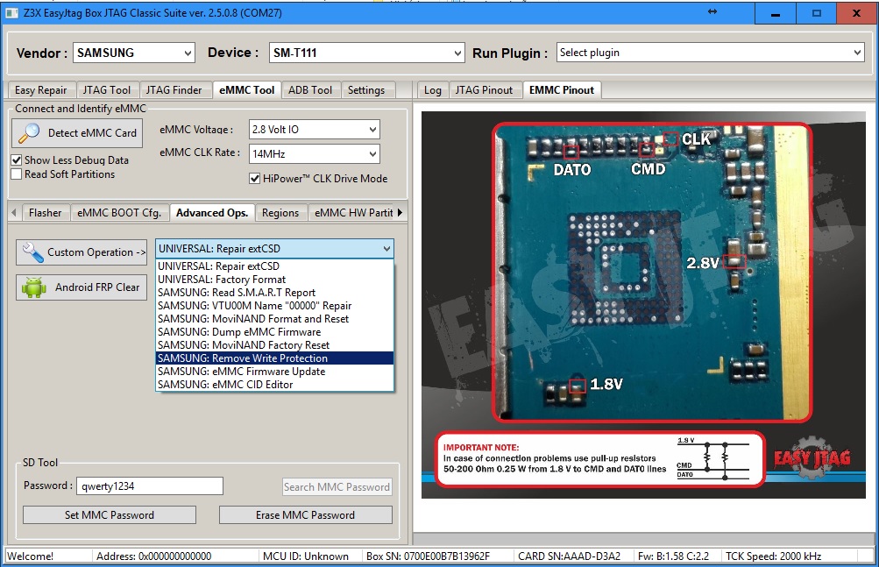Open the Device dropdown showing SM-T111
This screenshot has height=567, width=879.
pos(366,53)
